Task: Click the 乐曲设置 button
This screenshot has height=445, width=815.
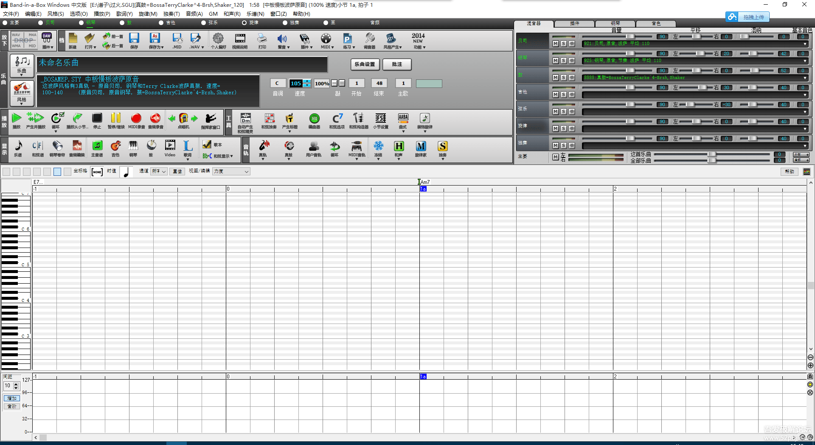Action: pyautogui.click(x=365, y=65)
